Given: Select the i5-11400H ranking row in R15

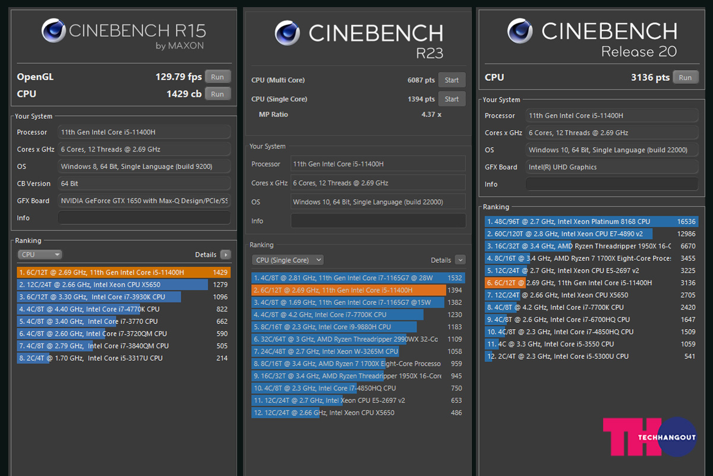Looking at the screenshot, I should point(124,272).
